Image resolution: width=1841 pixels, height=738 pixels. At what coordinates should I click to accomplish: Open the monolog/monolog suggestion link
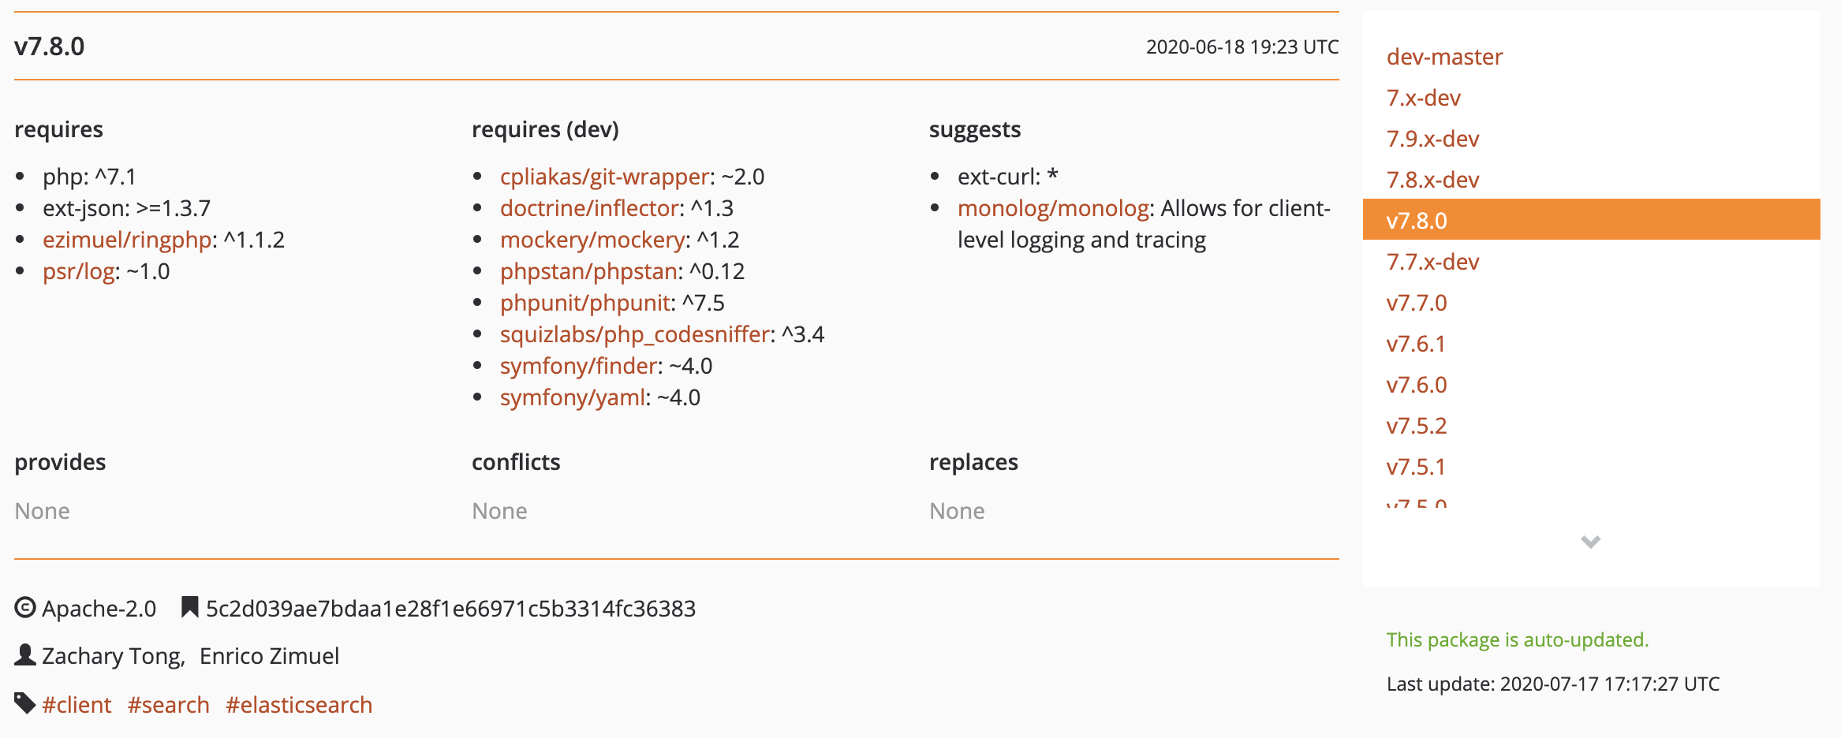coord(1051,207)
